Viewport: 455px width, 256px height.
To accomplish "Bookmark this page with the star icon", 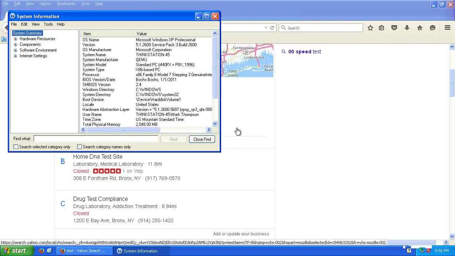I will coord(370,28).
